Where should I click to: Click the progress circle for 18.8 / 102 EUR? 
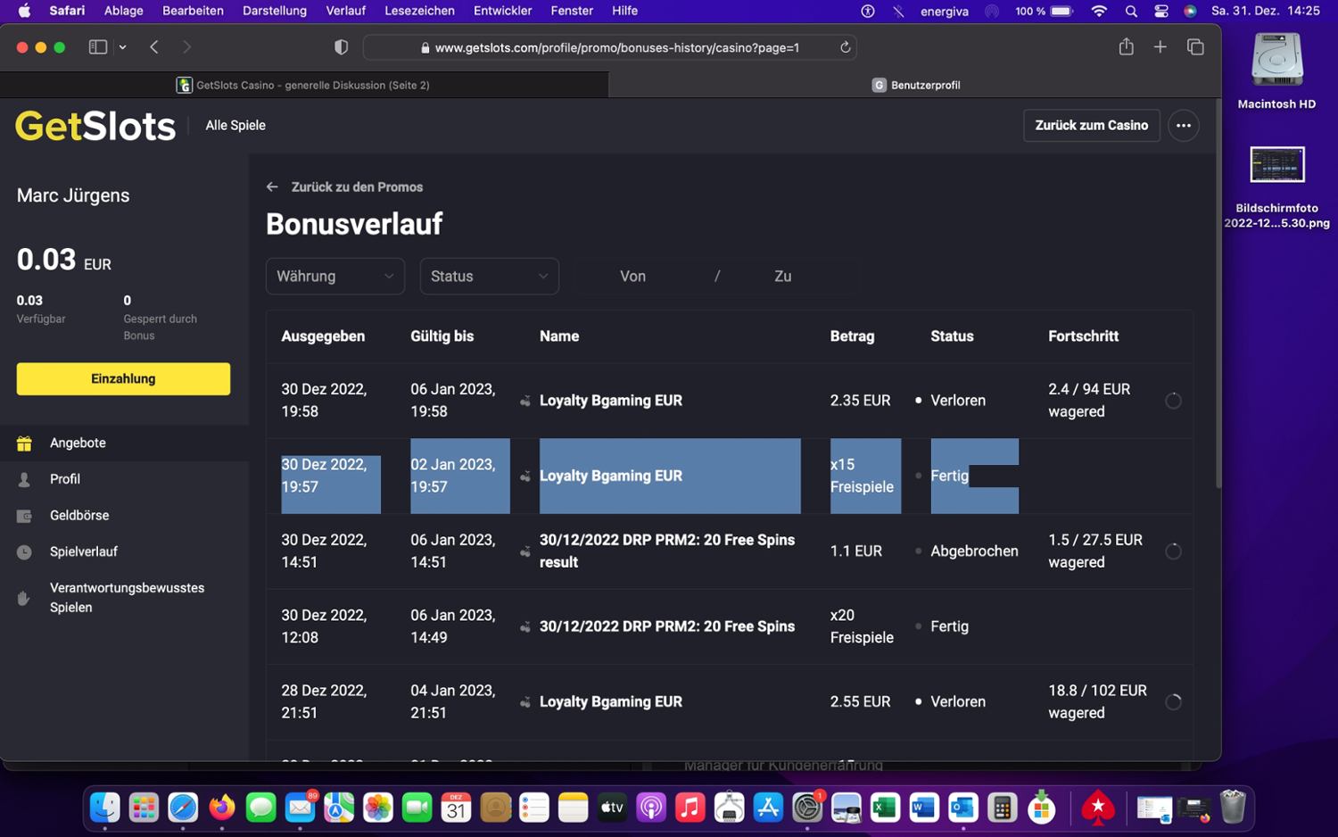[1173, 702]
